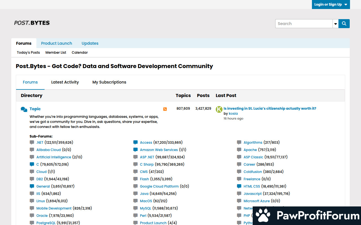The image size is (361, 225).
Task: Open the Google Cloud Platform sub-forum link
Action: tap(159, 186)
